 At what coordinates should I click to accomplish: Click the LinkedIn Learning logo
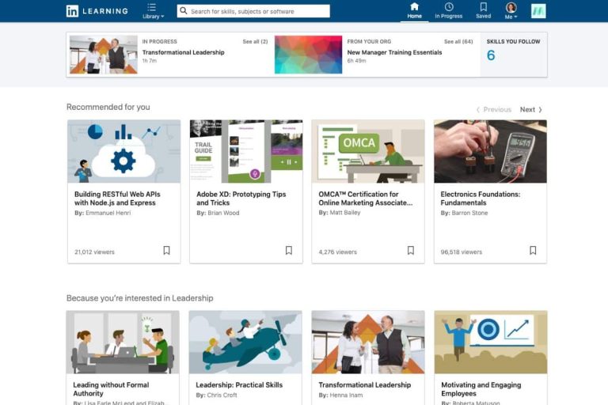[x=97, y=11]
